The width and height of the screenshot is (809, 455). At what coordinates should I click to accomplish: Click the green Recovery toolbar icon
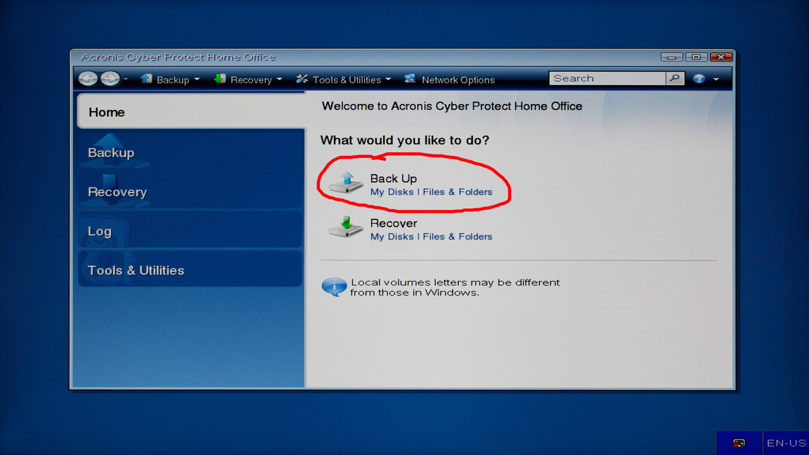(220, 79)
